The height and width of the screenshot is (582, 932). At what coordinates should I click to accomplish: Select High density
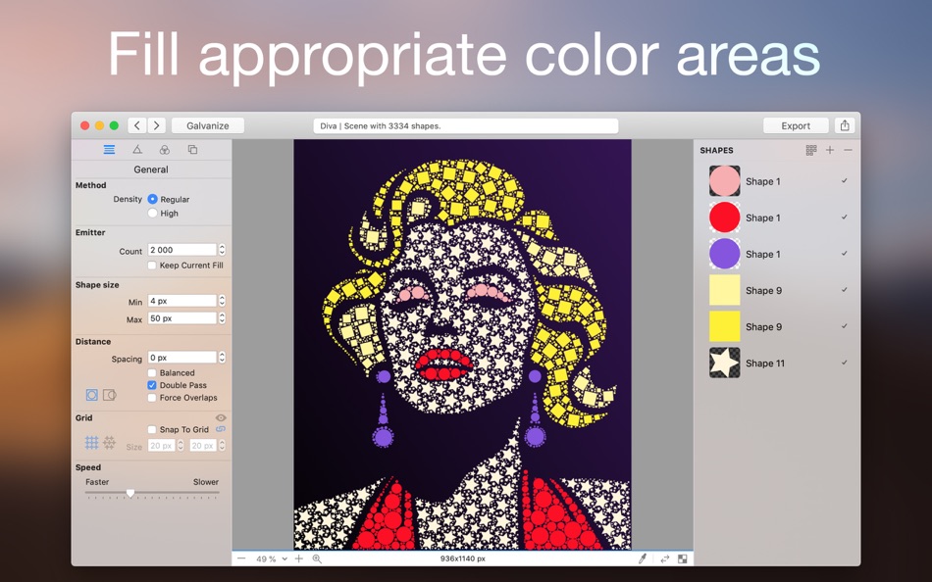coord(153,213)
